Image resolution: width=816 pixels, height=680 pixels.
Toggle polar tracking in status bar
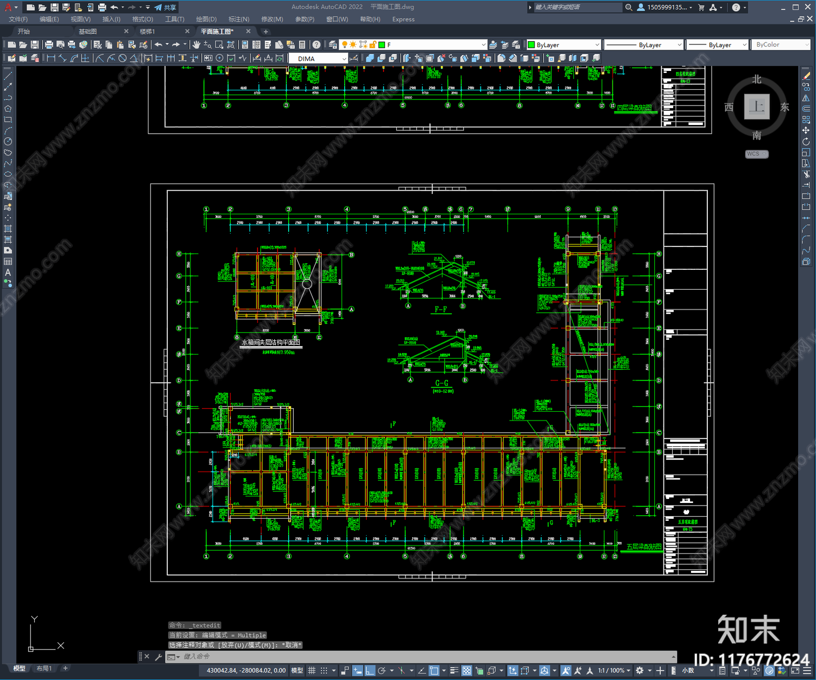point(381,670)
